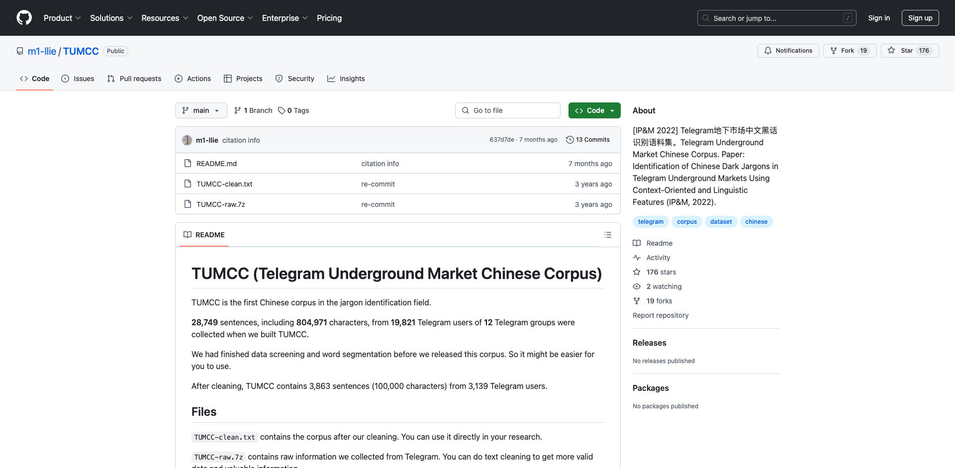Switch to the Issues tab
The width and height of the screenshot is (955, 468).
[78, 79]
